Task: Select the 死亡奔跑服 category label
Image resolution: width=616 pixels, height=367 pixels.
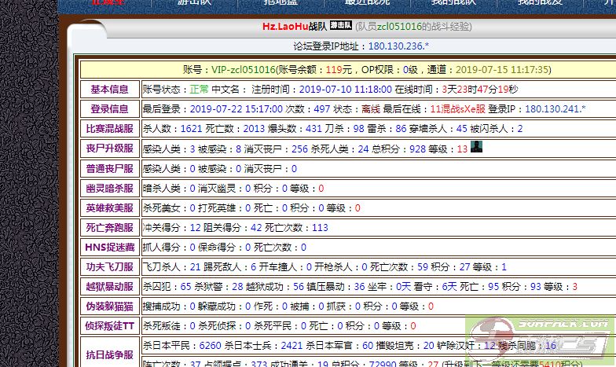Action: [x=109, y=228]
